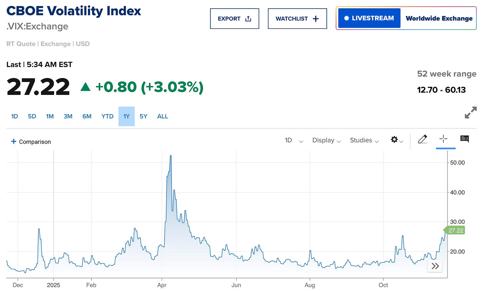Image resolution: width=484 pixels, height=291 pixels.
Task: Click the .VIX:Exchange symbol text
Action: [37, 27]
